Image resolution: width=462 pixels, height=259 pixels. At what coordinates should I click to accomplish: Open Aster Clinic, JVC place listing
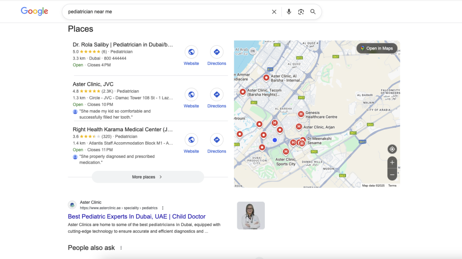click(93, 84)
